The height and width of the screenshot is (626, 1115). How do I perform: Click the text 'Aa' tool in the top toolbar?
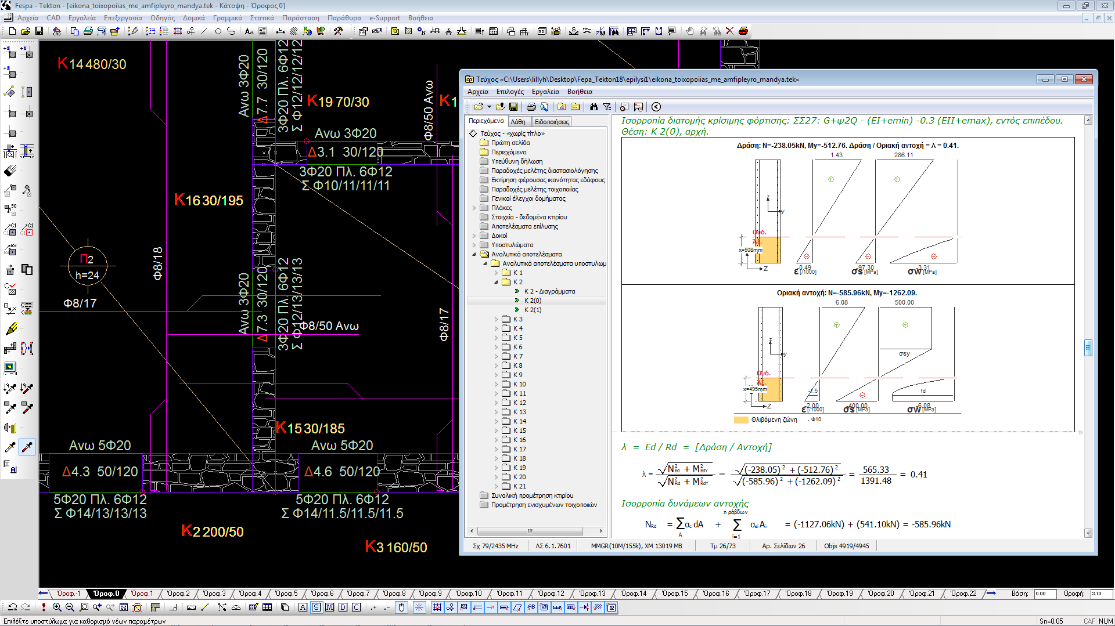[x=249, y=31]
